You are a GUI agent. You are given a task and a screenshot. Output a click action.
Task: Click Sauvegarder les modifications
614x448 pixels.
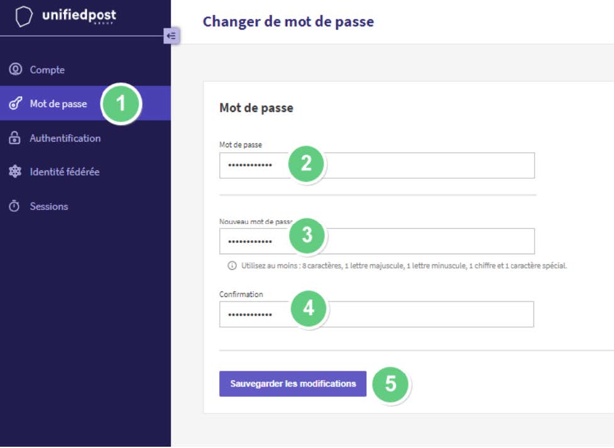(293, 383)
